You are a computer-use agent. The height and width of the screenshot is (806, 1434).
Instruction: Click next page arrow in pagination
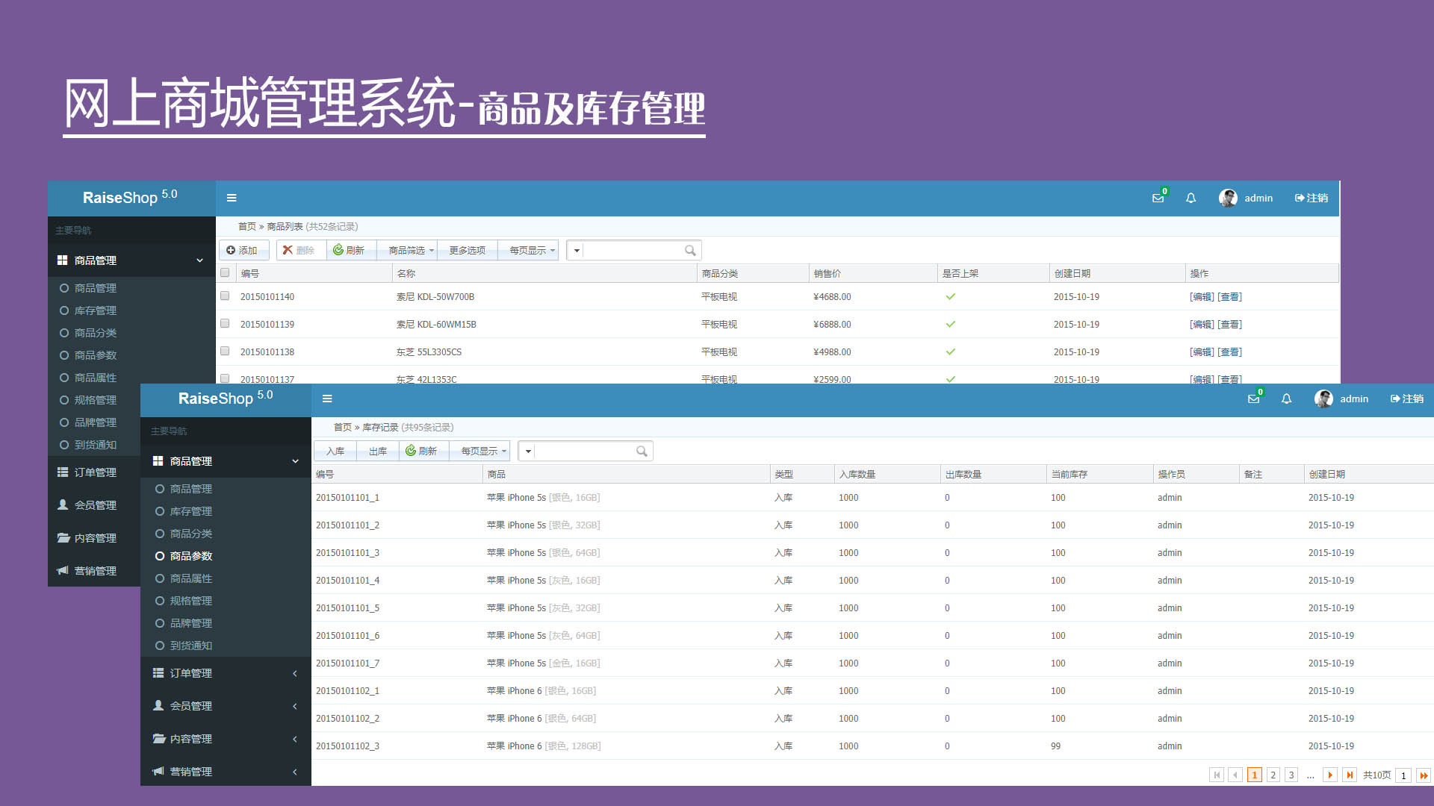[x=1330, y=775]
